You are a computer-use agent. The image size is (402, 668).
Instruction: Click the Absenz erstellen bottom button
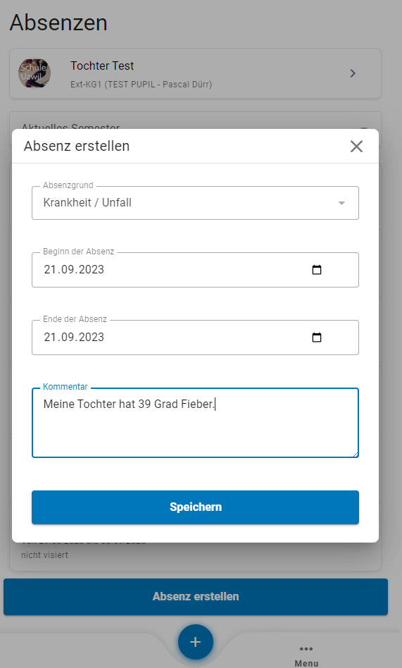click(x=196, y=596)
